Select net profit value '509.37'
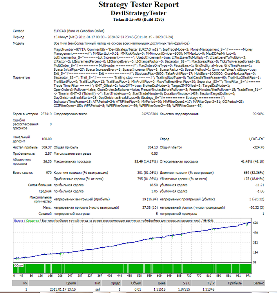 [47, 147]
